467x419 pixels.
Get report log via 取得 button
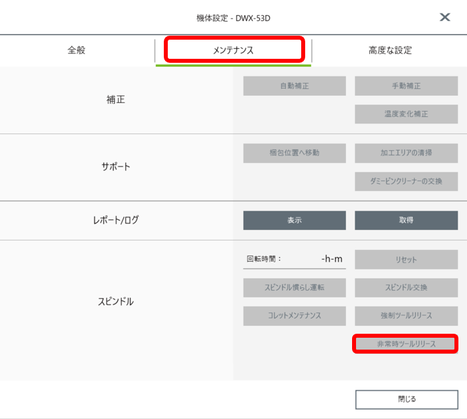coord(406,220)
